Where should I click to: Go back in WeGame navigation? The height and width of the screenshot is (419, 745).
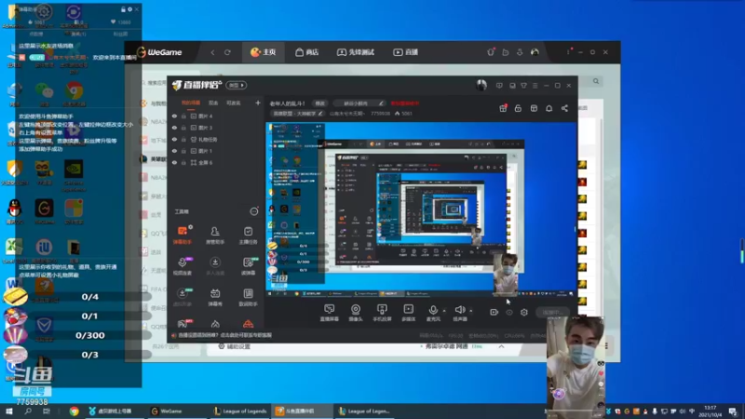tap(212, 52)
